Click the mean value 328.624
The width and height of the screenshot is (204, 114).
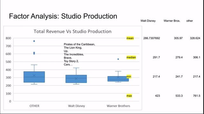coord(195,38)
